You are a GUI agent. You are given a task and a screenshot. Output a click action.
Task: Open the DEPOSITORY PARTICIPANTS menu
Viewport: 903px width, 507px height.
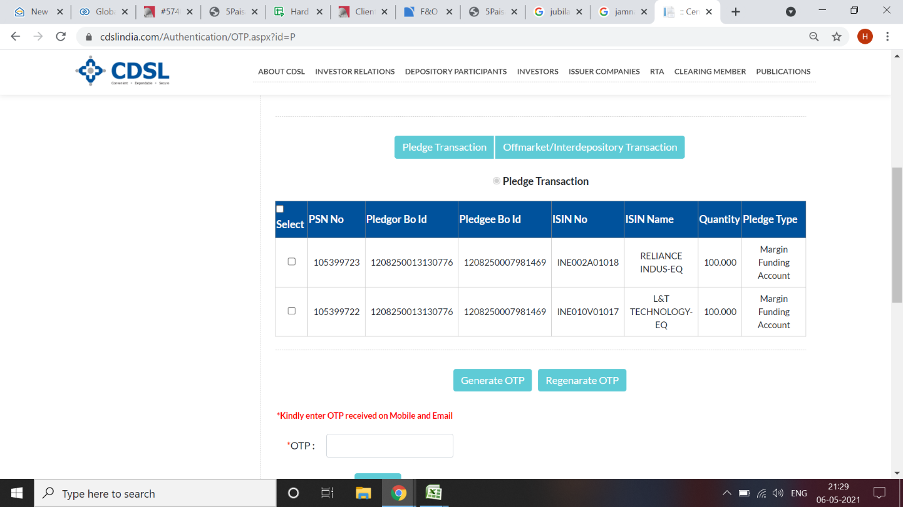tap(456, 71)
